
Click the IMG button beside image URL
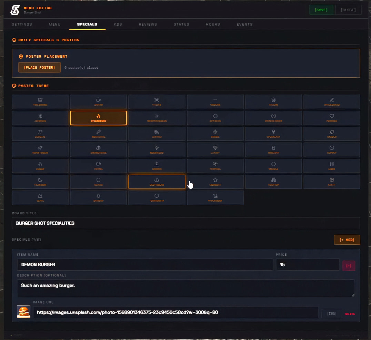pyautogui.click(x=332, y=314)
